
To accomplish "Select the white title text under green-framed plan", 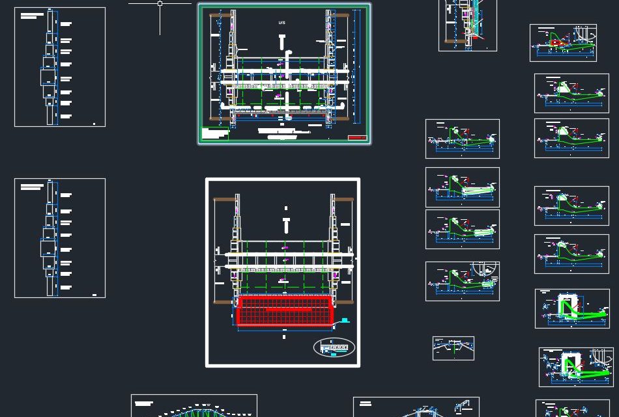I will click(x=283, y=133).
